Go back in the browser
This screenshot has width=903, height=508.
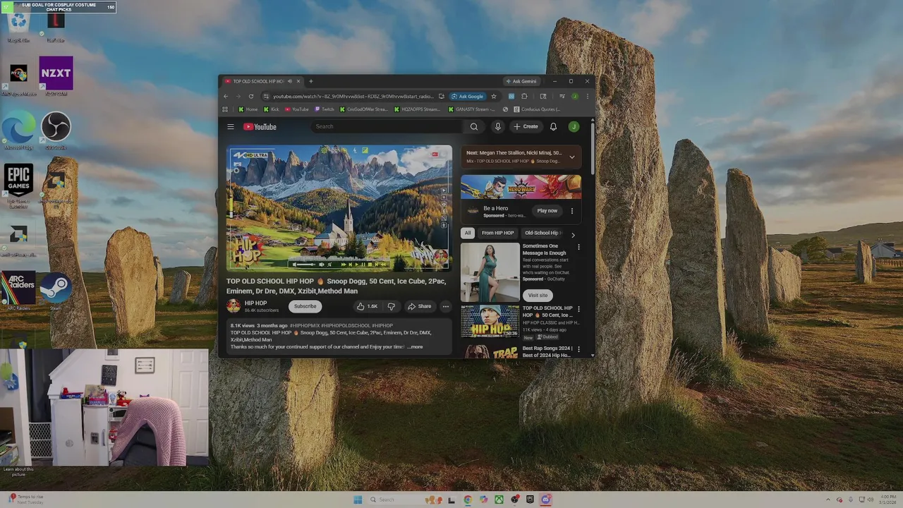click(x=226, y=97)
